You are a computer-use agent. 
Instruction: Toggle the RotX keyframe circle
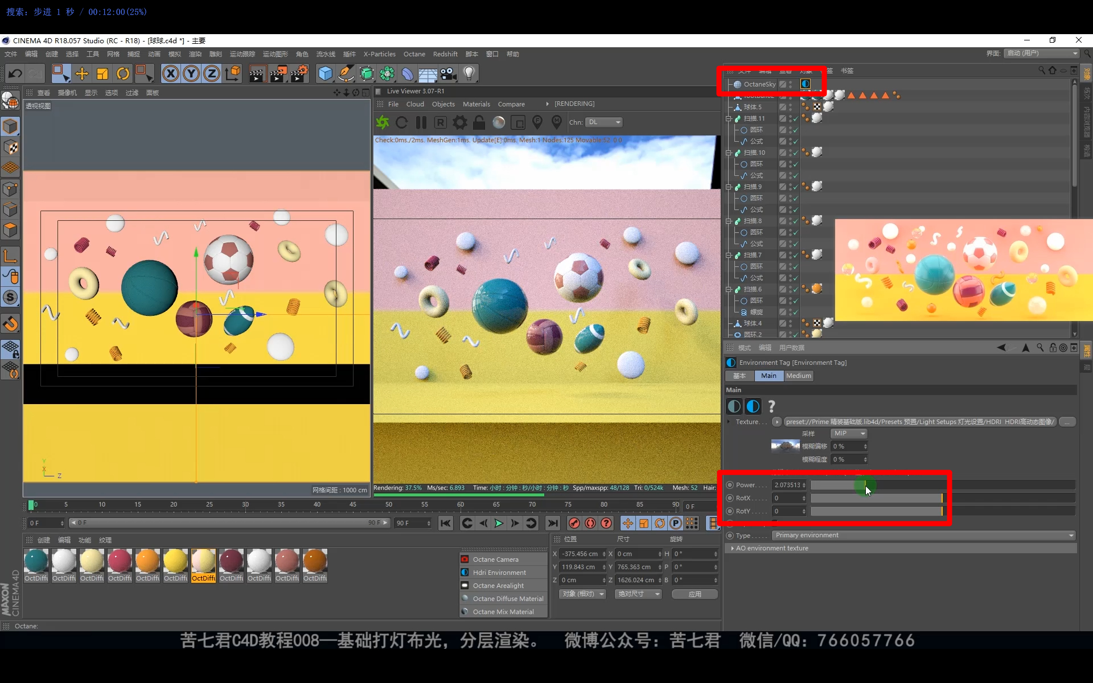click(730, 498)
